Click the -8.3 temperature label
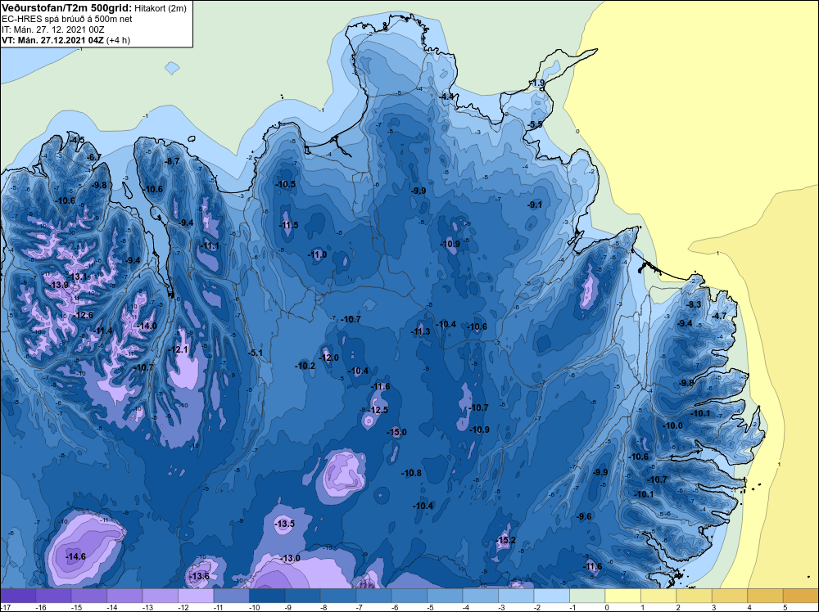The height and width of the screenshot is (612, 819). 693,304
